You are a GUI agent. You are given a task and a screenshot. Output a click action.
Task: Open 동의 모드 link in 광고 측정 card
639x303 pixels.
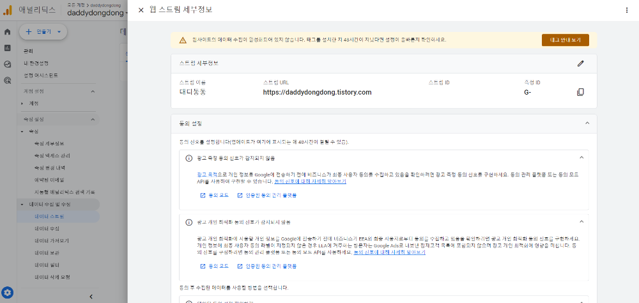pos(214,196)
